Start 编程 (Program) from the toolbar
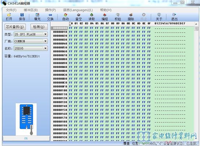This screenshot has width=200, height=146. tap(105, 17)
